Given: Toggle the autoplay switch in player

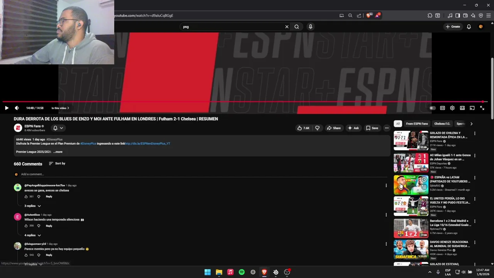Looking at the screenshot, I should 432,108.
